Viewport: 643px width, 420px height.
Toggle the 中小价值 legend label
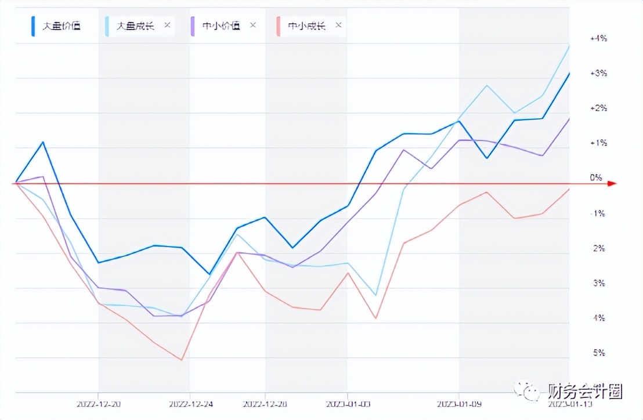[221, 26]
